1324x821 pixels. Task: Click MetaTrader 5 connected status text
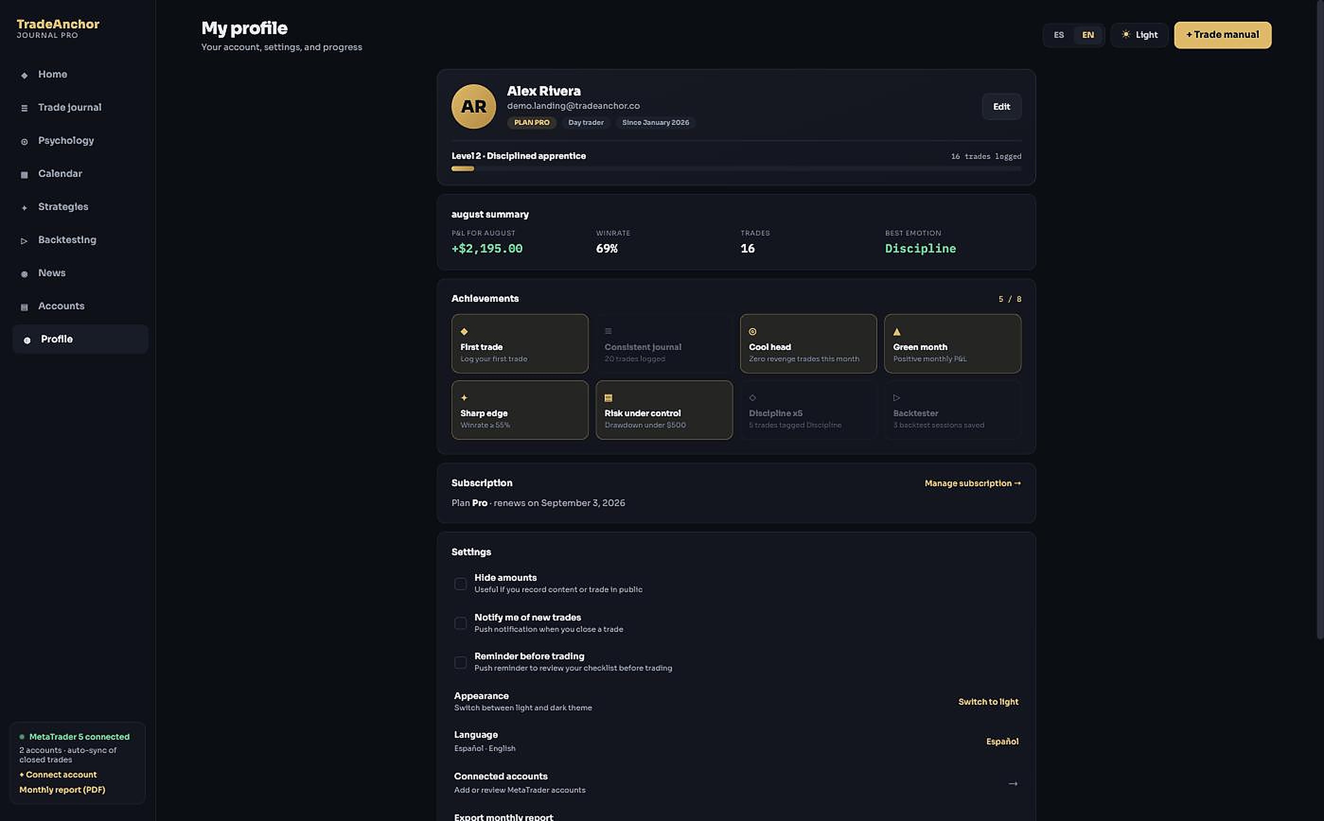point(79,737)
